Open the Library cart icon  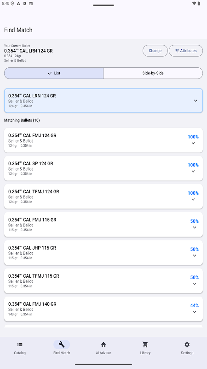click(x=145, y=345)
